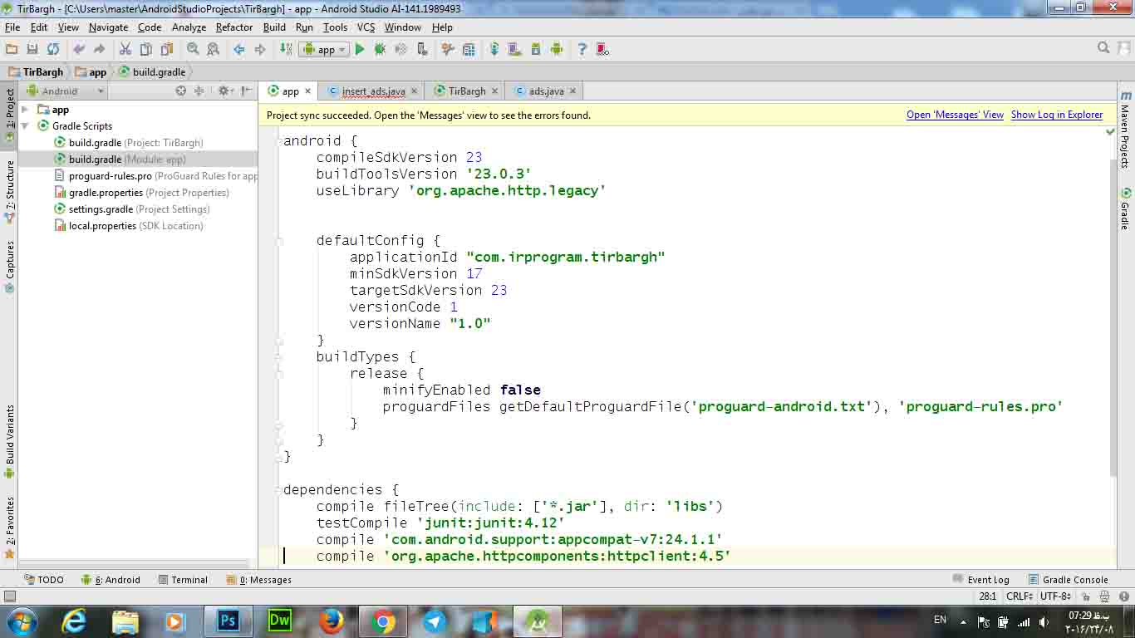Screen dimensions: 1135x638
Task: Navigate Back with the left arrow
Action: (x=239, y=49)
